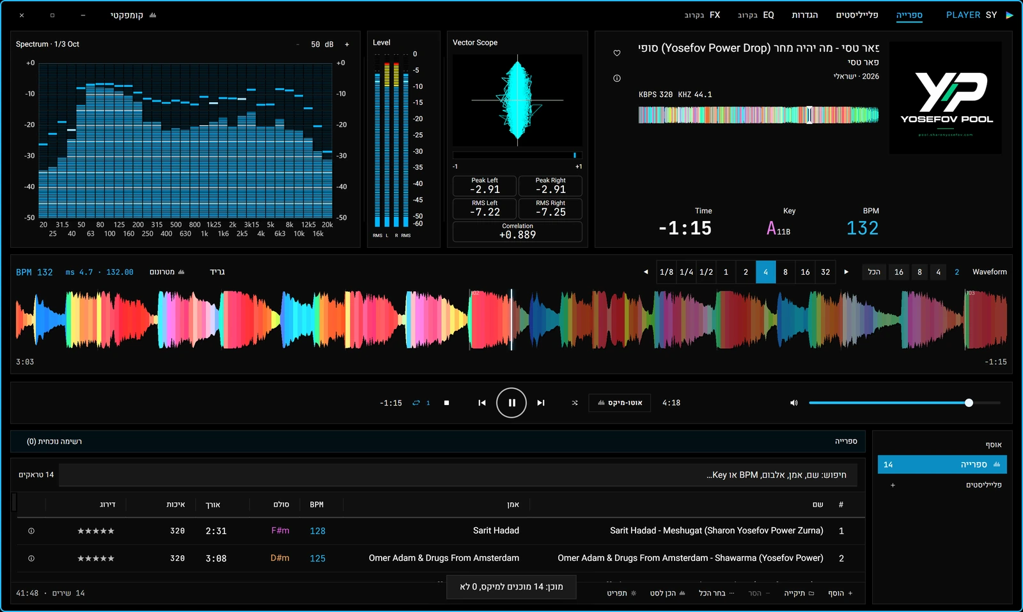The image size is (1023, 612).
Task: Open track info circle icon
Action: click(x=617, y=79)
